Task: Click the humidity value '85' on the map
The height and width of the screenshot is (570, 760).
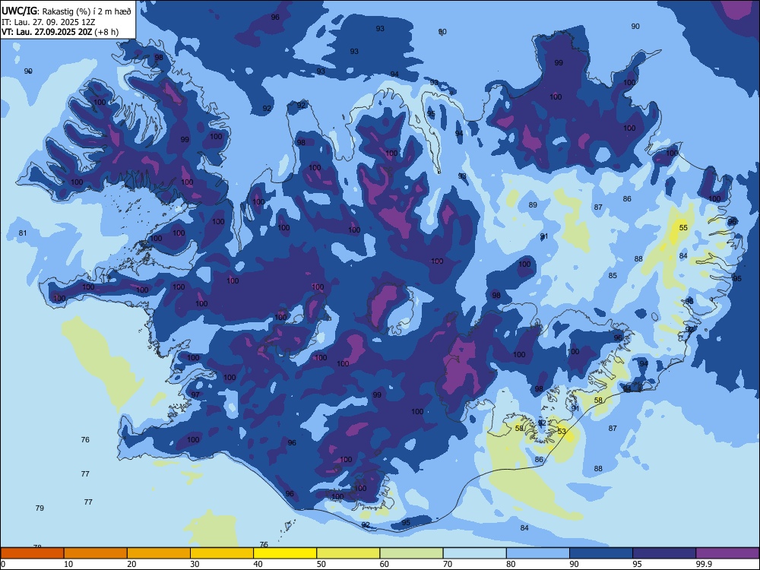Action: tap(613, 275)
